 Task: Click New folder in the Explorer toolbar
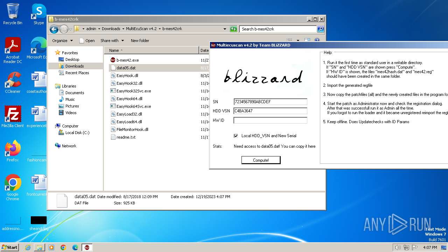pyautogui.click(x=140, y=41)
